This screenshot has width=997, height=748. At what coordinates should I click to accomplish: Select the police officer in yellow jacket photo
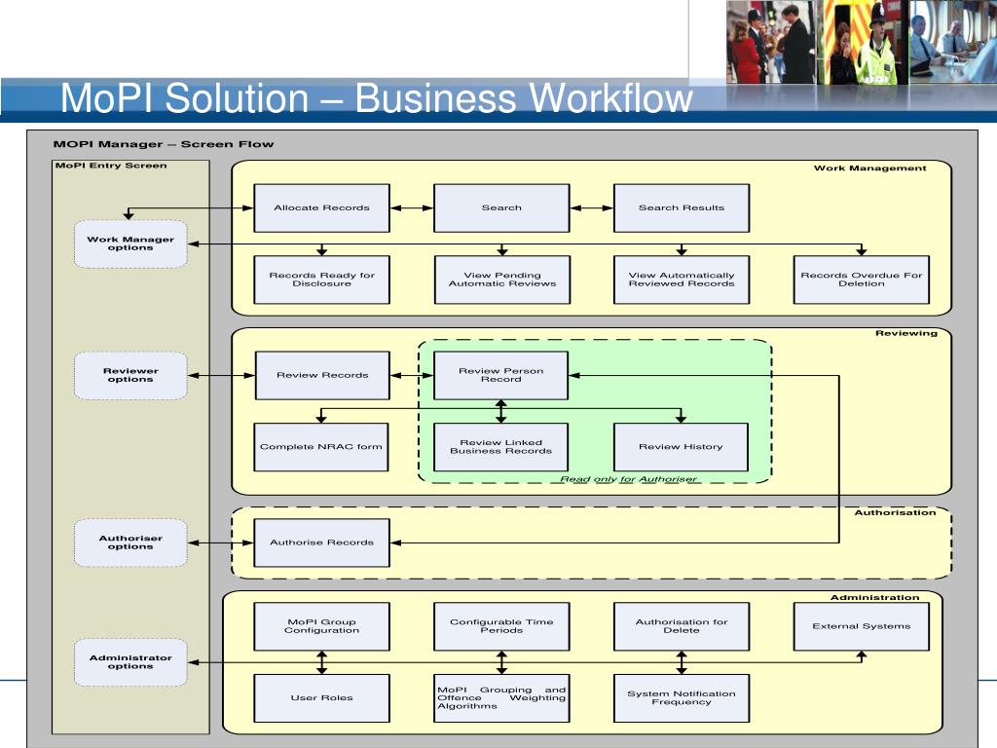[x=863, y=42]
